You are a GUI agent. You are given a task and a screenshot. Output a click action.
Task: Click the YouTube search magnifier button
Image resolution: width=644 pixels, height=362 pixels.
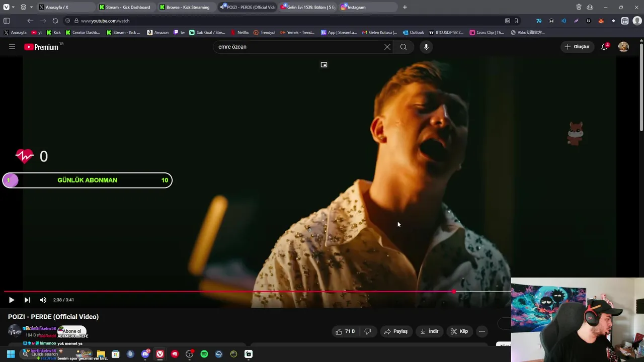tap(404, 47)
